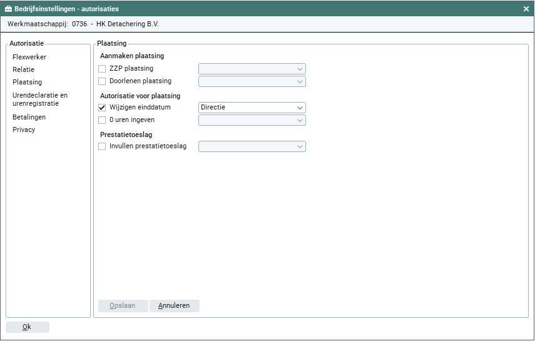
Task: Enable the ZZP plaatsing checkbox
Action: point(103,69)
